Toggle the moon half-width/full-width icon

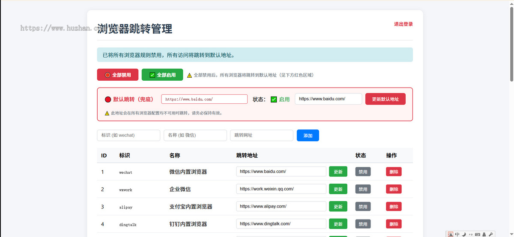(464, 234)
